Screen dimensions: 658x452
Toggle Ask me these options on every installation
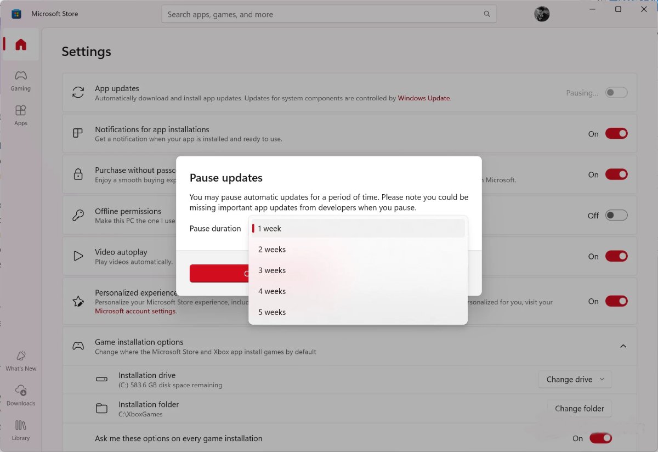[x=600, y=438]
